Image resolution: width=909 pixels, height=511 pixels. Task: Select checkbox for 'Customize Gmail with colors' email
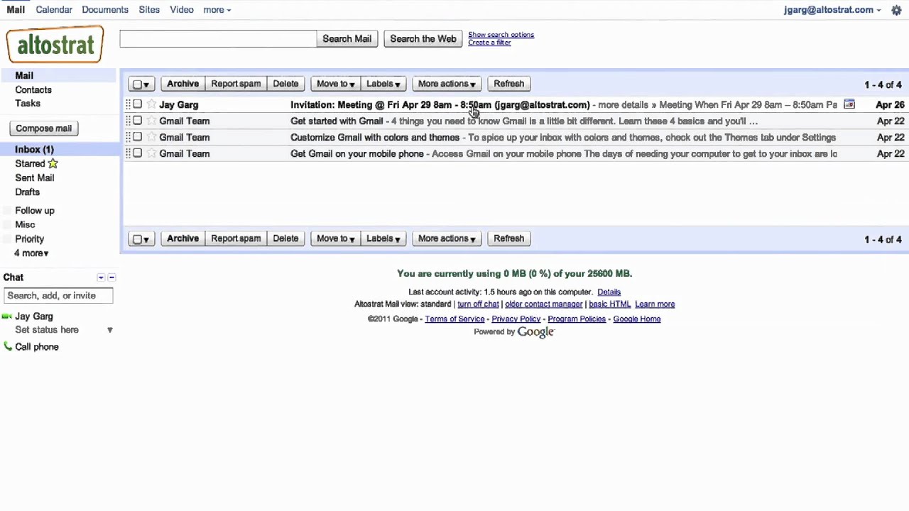[138, 137]
